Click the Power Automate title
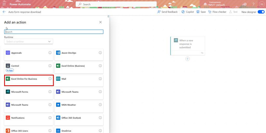Screen dimensions: 266x133 point(20,4)
